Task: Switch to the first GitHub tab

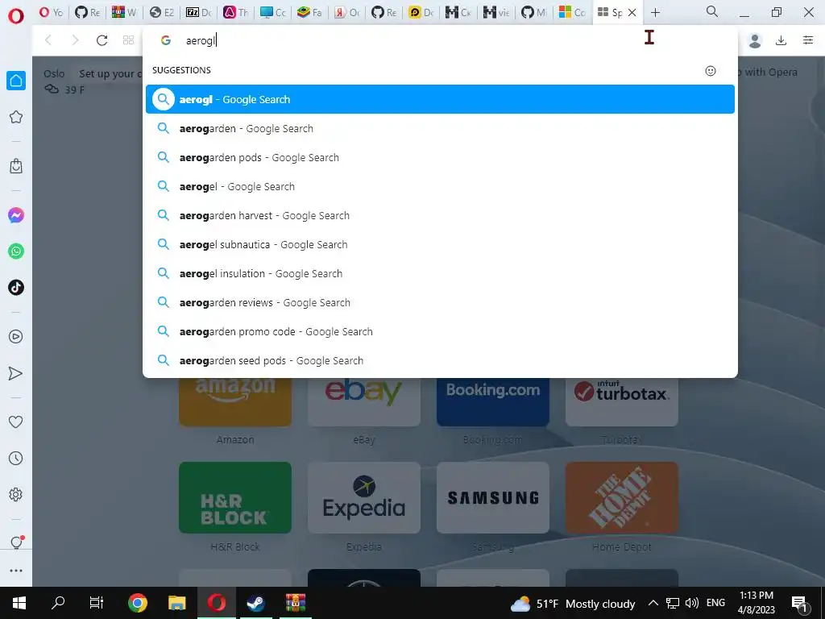Action: pos(87,12)
